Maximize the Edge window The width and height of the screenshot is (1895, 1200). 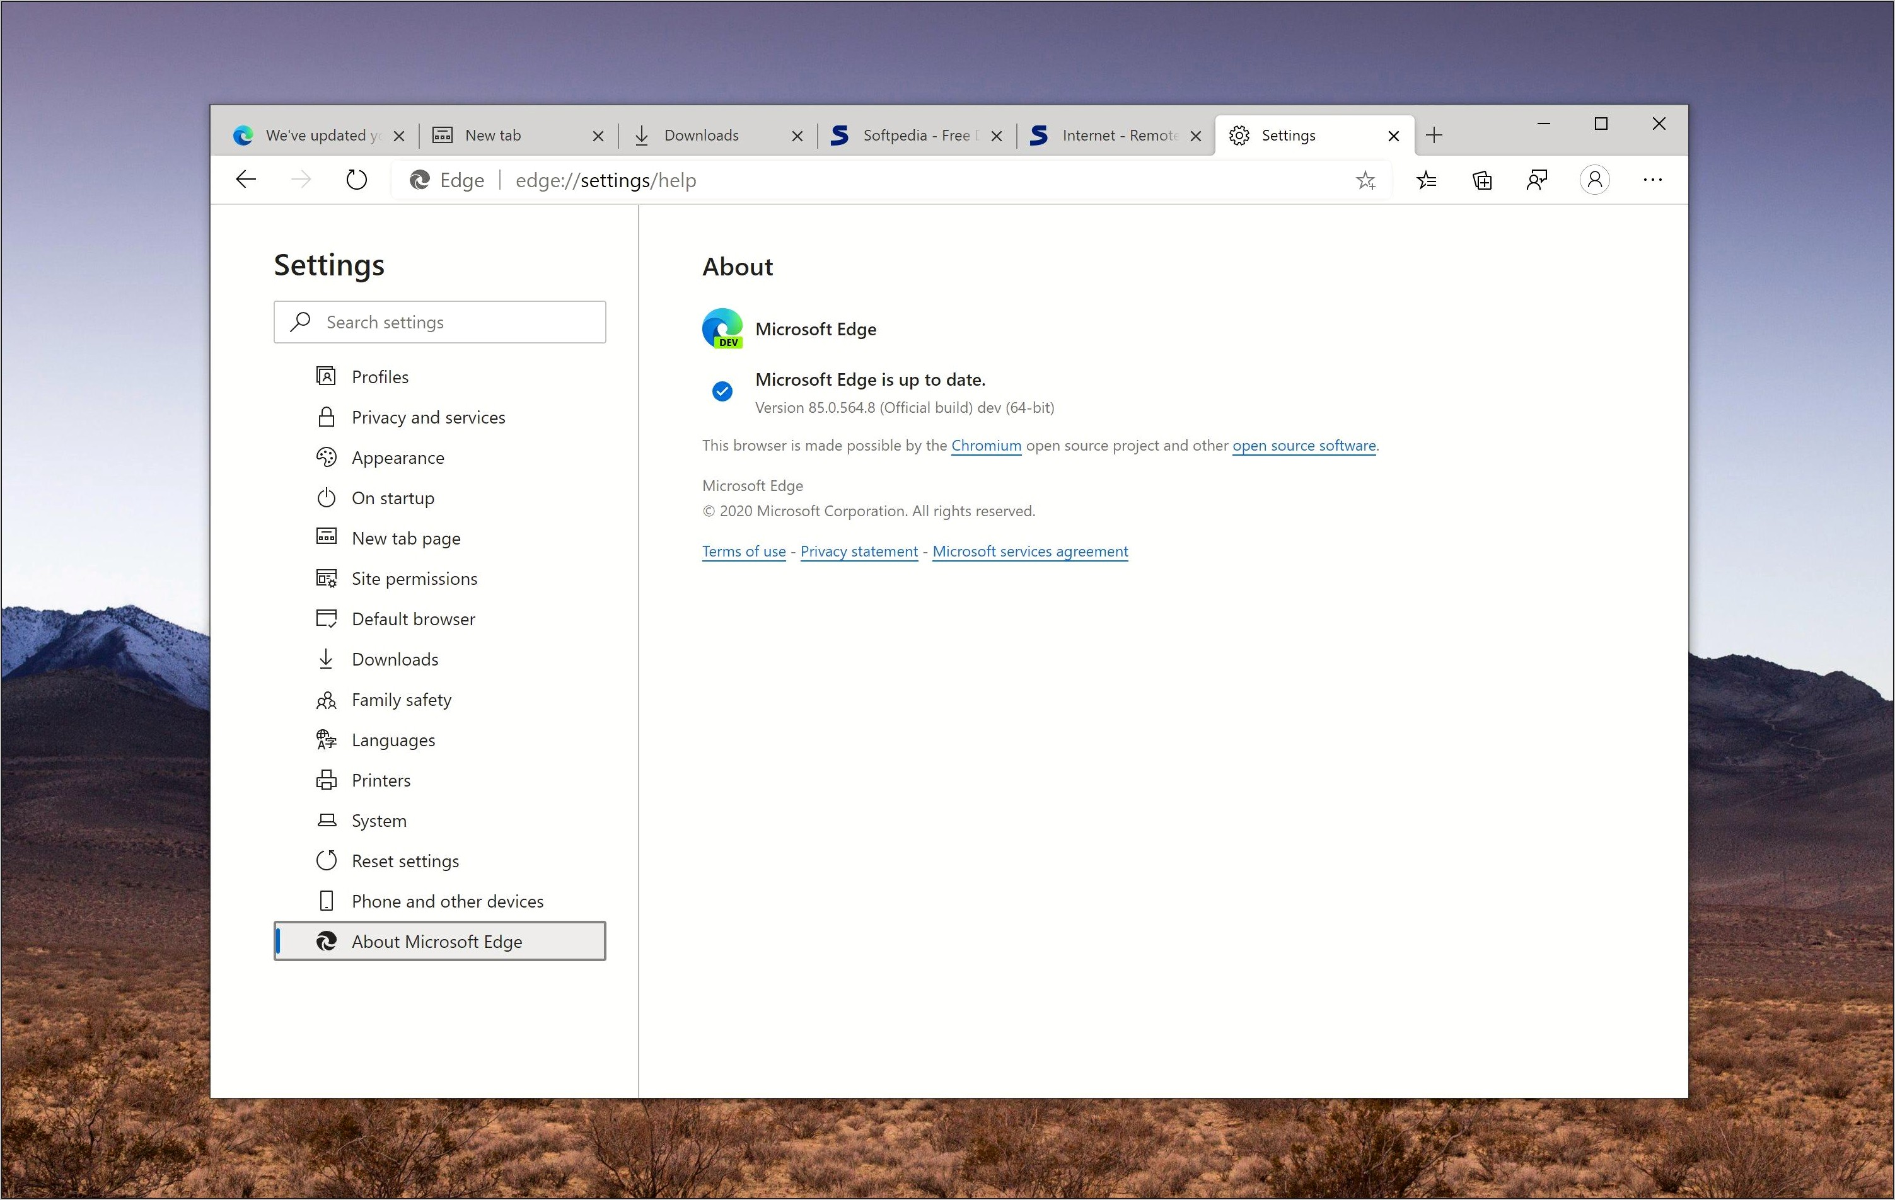tap(1601, 124)
